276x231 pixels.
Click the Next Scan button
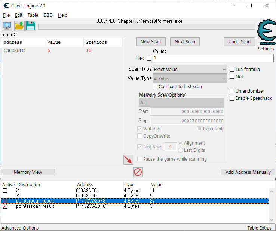coord(185,42)
